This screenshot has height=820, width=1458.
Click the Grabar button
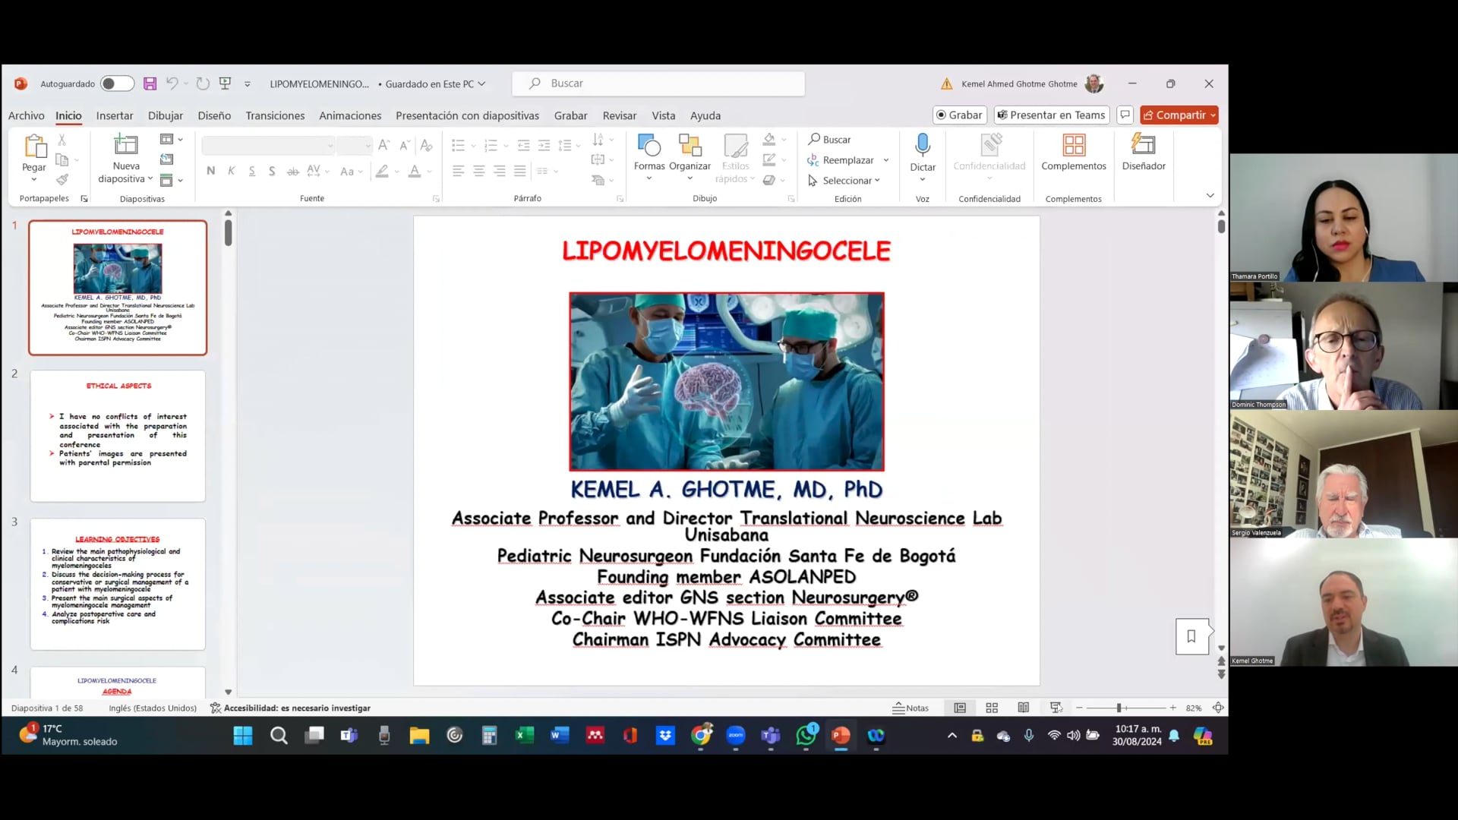click(x=960, y=115)
